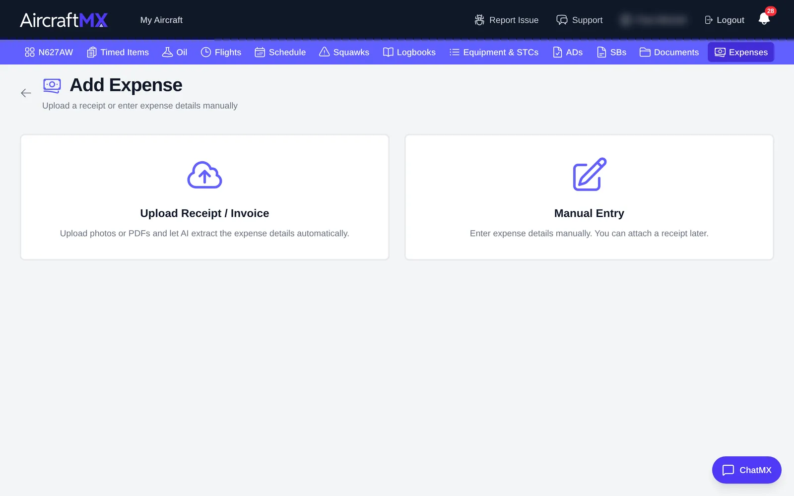The width and height of the screenshot is (794, 496).
Task: Switch to the SBs tab
Action: [611, 52]
